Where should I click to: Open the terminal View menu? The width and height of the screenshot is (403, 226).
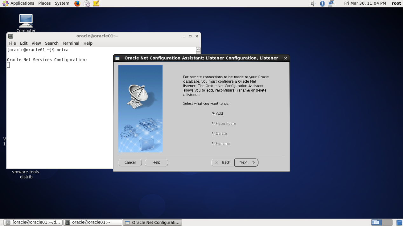coord(36,43)
